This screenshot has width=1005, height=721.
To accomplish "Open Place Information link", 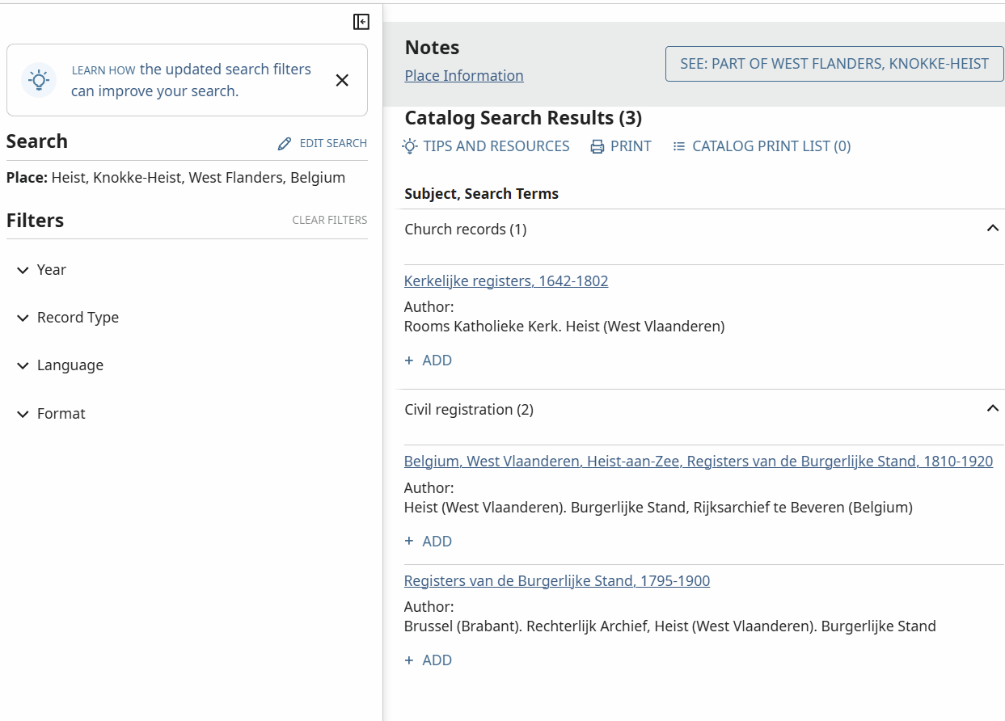I will pyautogui.click(x=464, y=76).
